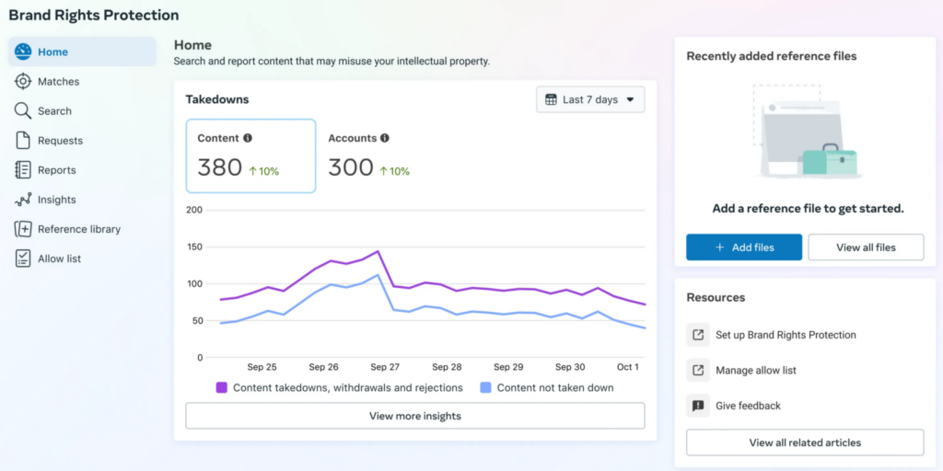Image resolution: width=943 pixels, height=471 pixels.
Task: Click the Insights graph icon
Action: click(23, 200)
